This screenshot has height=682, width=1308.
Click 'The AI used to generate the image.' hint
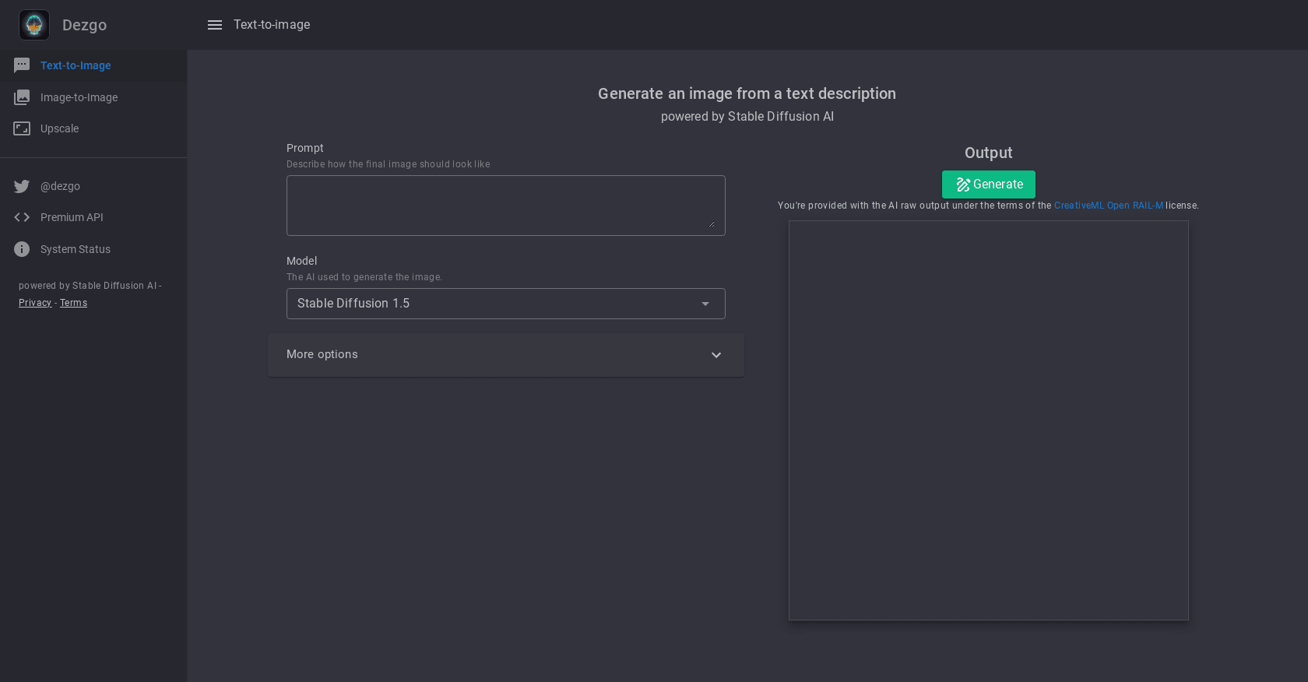point(364,277)
